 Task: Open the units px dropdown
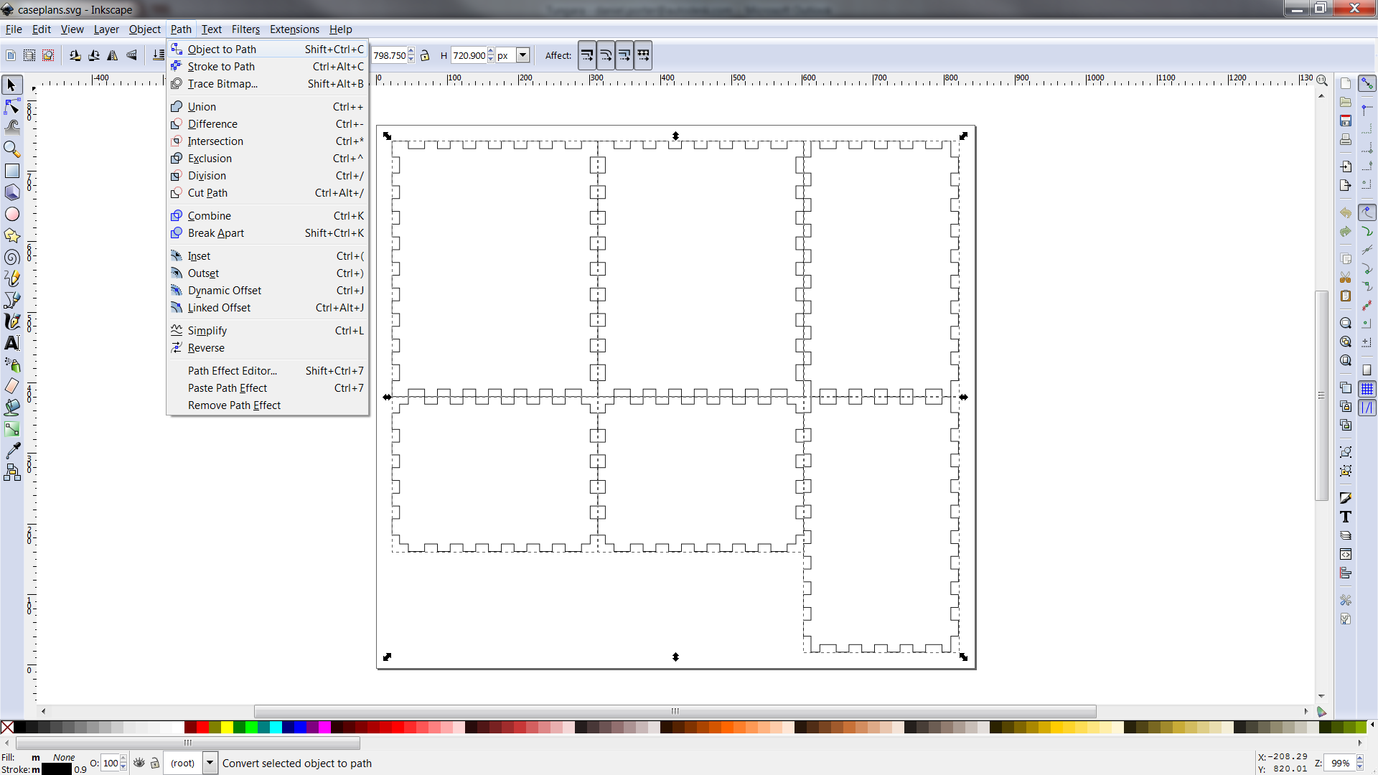[523, 55]
